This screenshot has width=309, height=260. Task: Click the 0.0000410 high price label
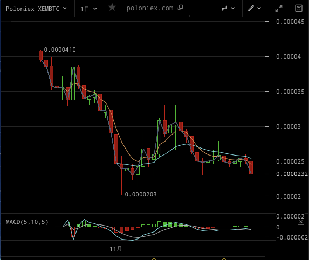coord(60,50)
